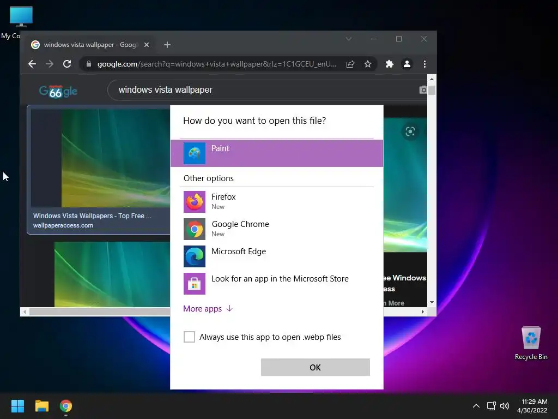Click the Chrome address bar URL

[x=217, y=64]
